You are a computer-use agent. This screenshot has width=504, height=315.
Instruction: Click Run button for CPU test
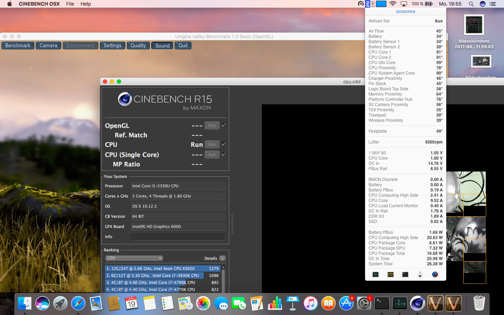[x=212, y=144]
